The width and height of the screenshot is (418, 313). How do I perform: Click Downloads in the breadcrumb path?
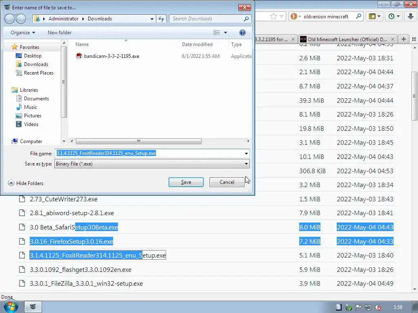(x=100, y=19)
